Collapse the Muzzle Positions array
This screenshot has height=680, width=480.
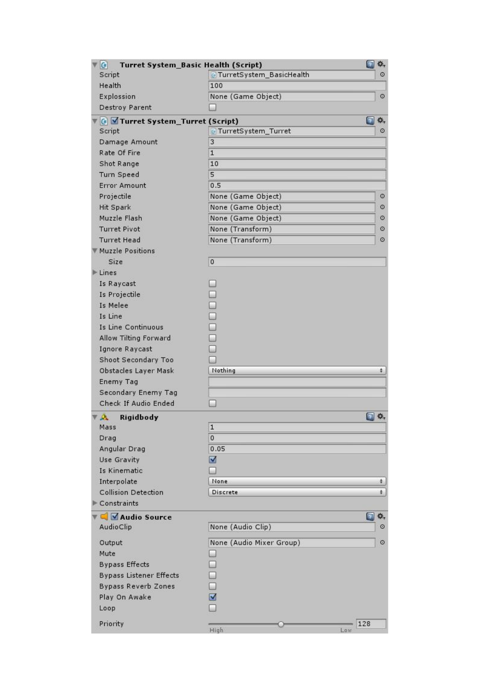(95, 251)
